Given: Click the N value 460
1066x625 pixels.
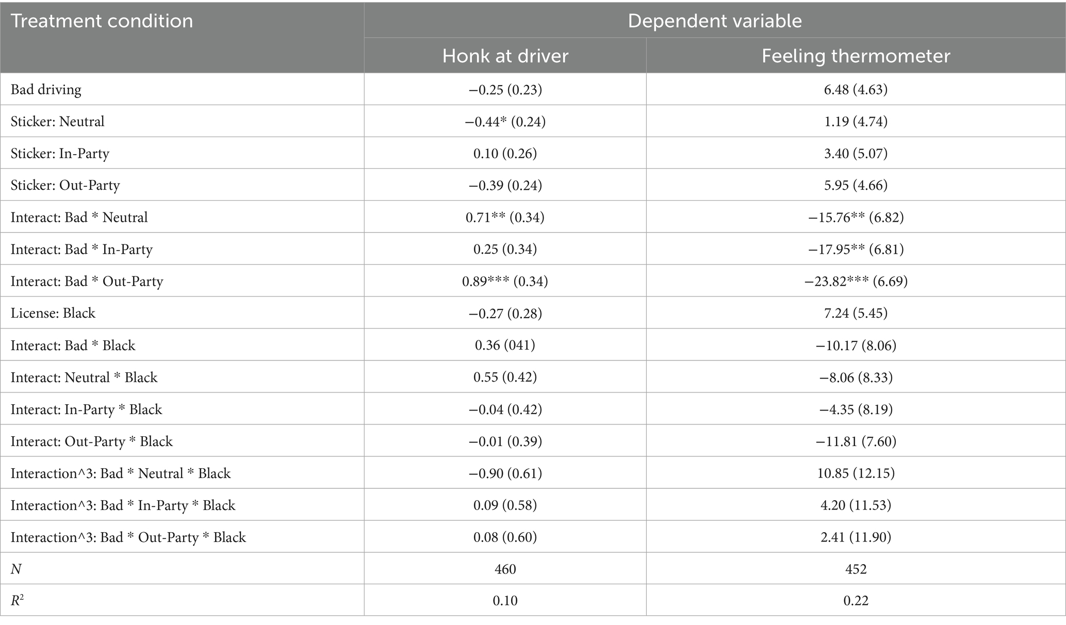Looking at the screenshot, I should 505,569.
